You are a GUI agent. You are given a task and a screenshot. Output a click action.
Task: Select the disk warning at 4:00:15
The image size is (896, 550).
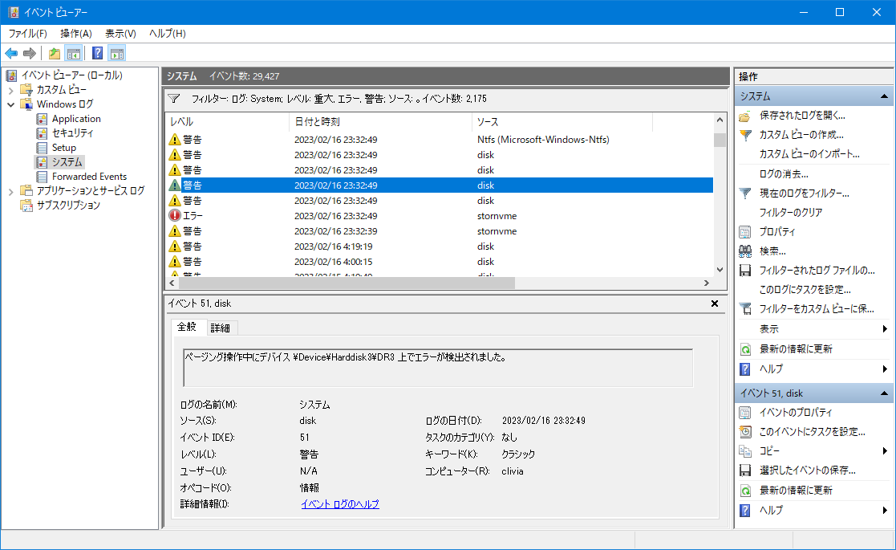[x=440, y=261]
